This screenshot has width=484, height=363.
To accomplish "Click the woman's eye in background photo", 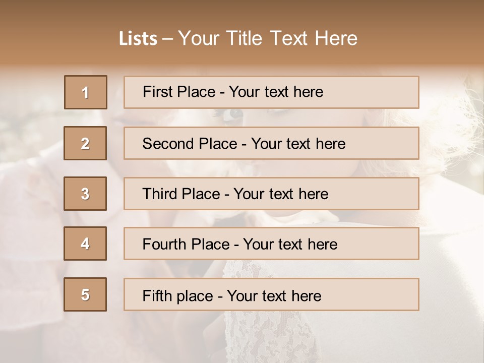I will (233, 114).
